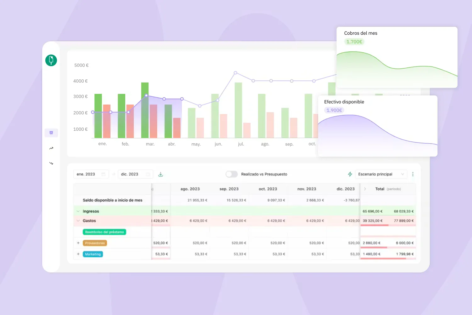Click the ago. 2023 column header

coord(190,189)
